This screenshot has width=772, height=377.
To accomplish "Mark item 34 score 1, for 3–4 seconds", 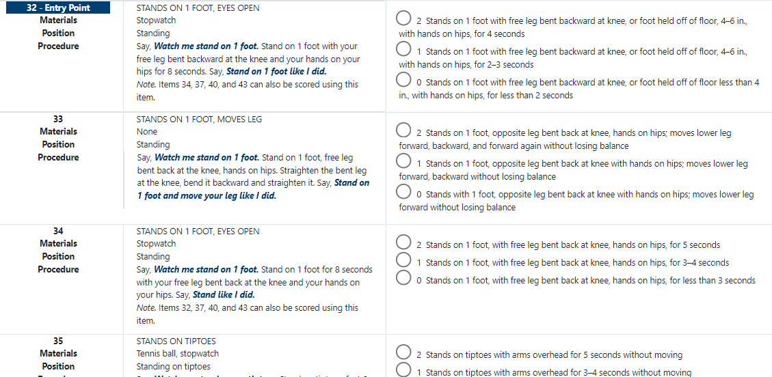I will point(404,261).
